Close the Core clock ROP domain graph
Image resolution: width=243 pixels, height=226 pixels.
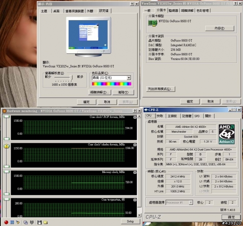135,117
